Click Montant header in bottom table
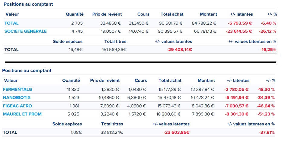 point(206,81)
